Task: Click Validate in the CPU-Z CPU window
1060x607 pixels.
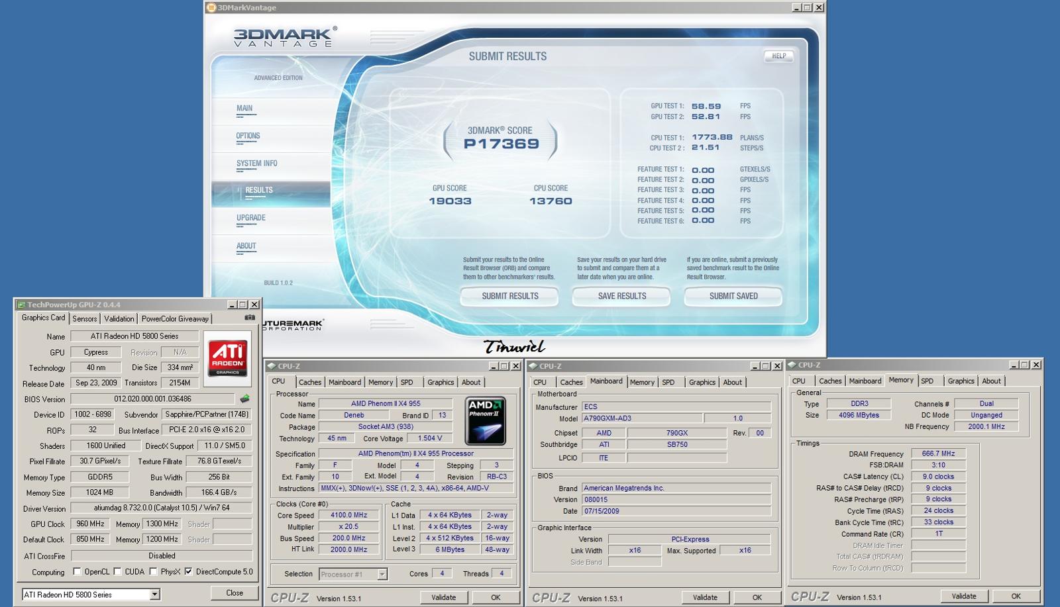Action: [x=443, y=597]
